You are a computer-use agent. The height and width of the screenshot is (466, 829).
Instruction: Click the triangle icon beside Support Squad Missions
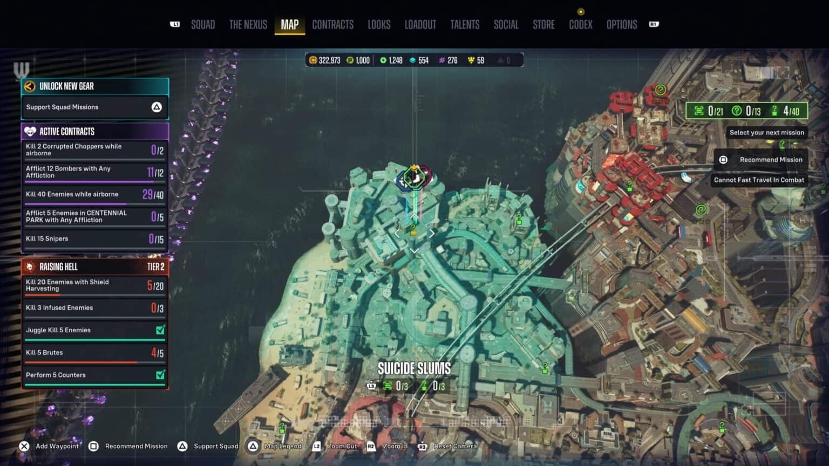[157, 107]
